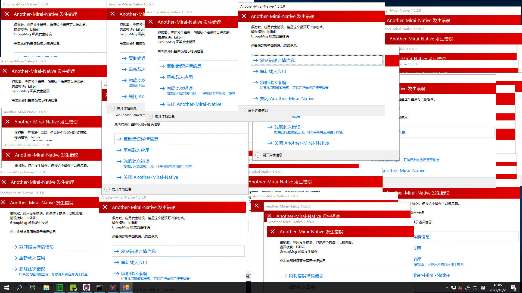This screenshot has height=293, width=522.
Task: Open Task View on the taskbar
Action: pos(32,288)
